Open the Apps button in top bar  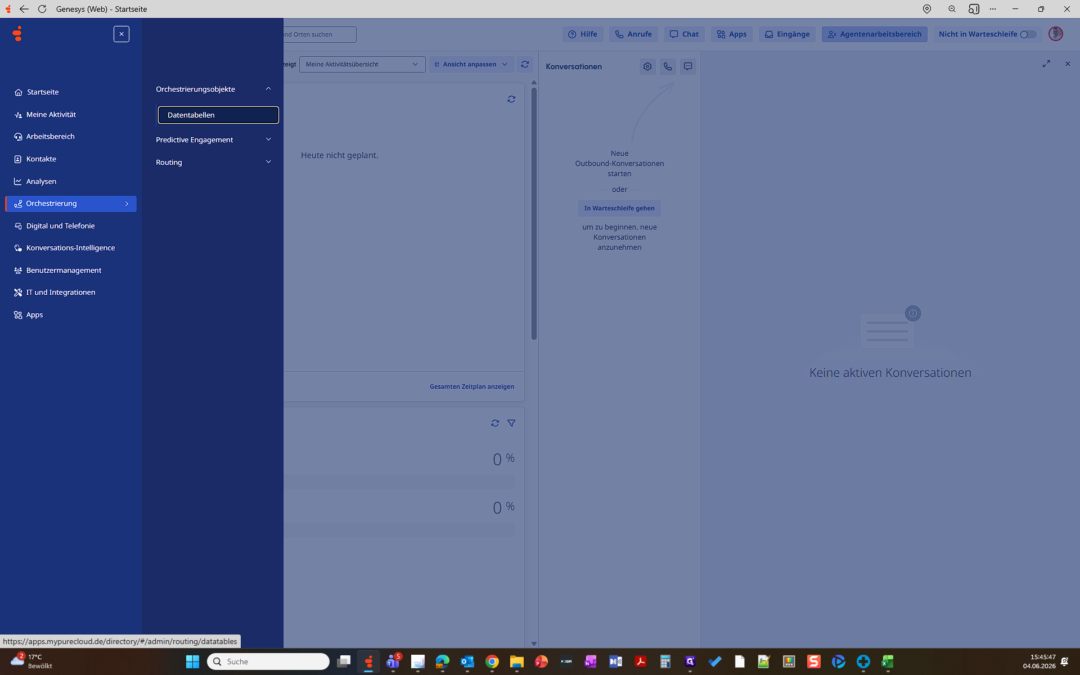pyautogui.click(x=732, y=34)
